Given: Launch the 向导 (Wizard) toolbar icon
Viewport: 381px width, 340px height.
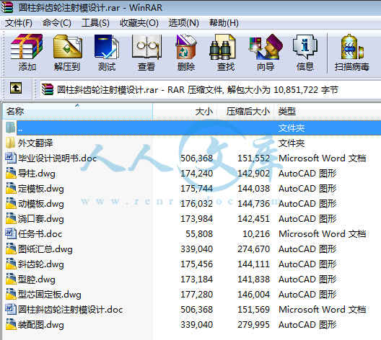Looking at the screenshot, I should (266, 47).
